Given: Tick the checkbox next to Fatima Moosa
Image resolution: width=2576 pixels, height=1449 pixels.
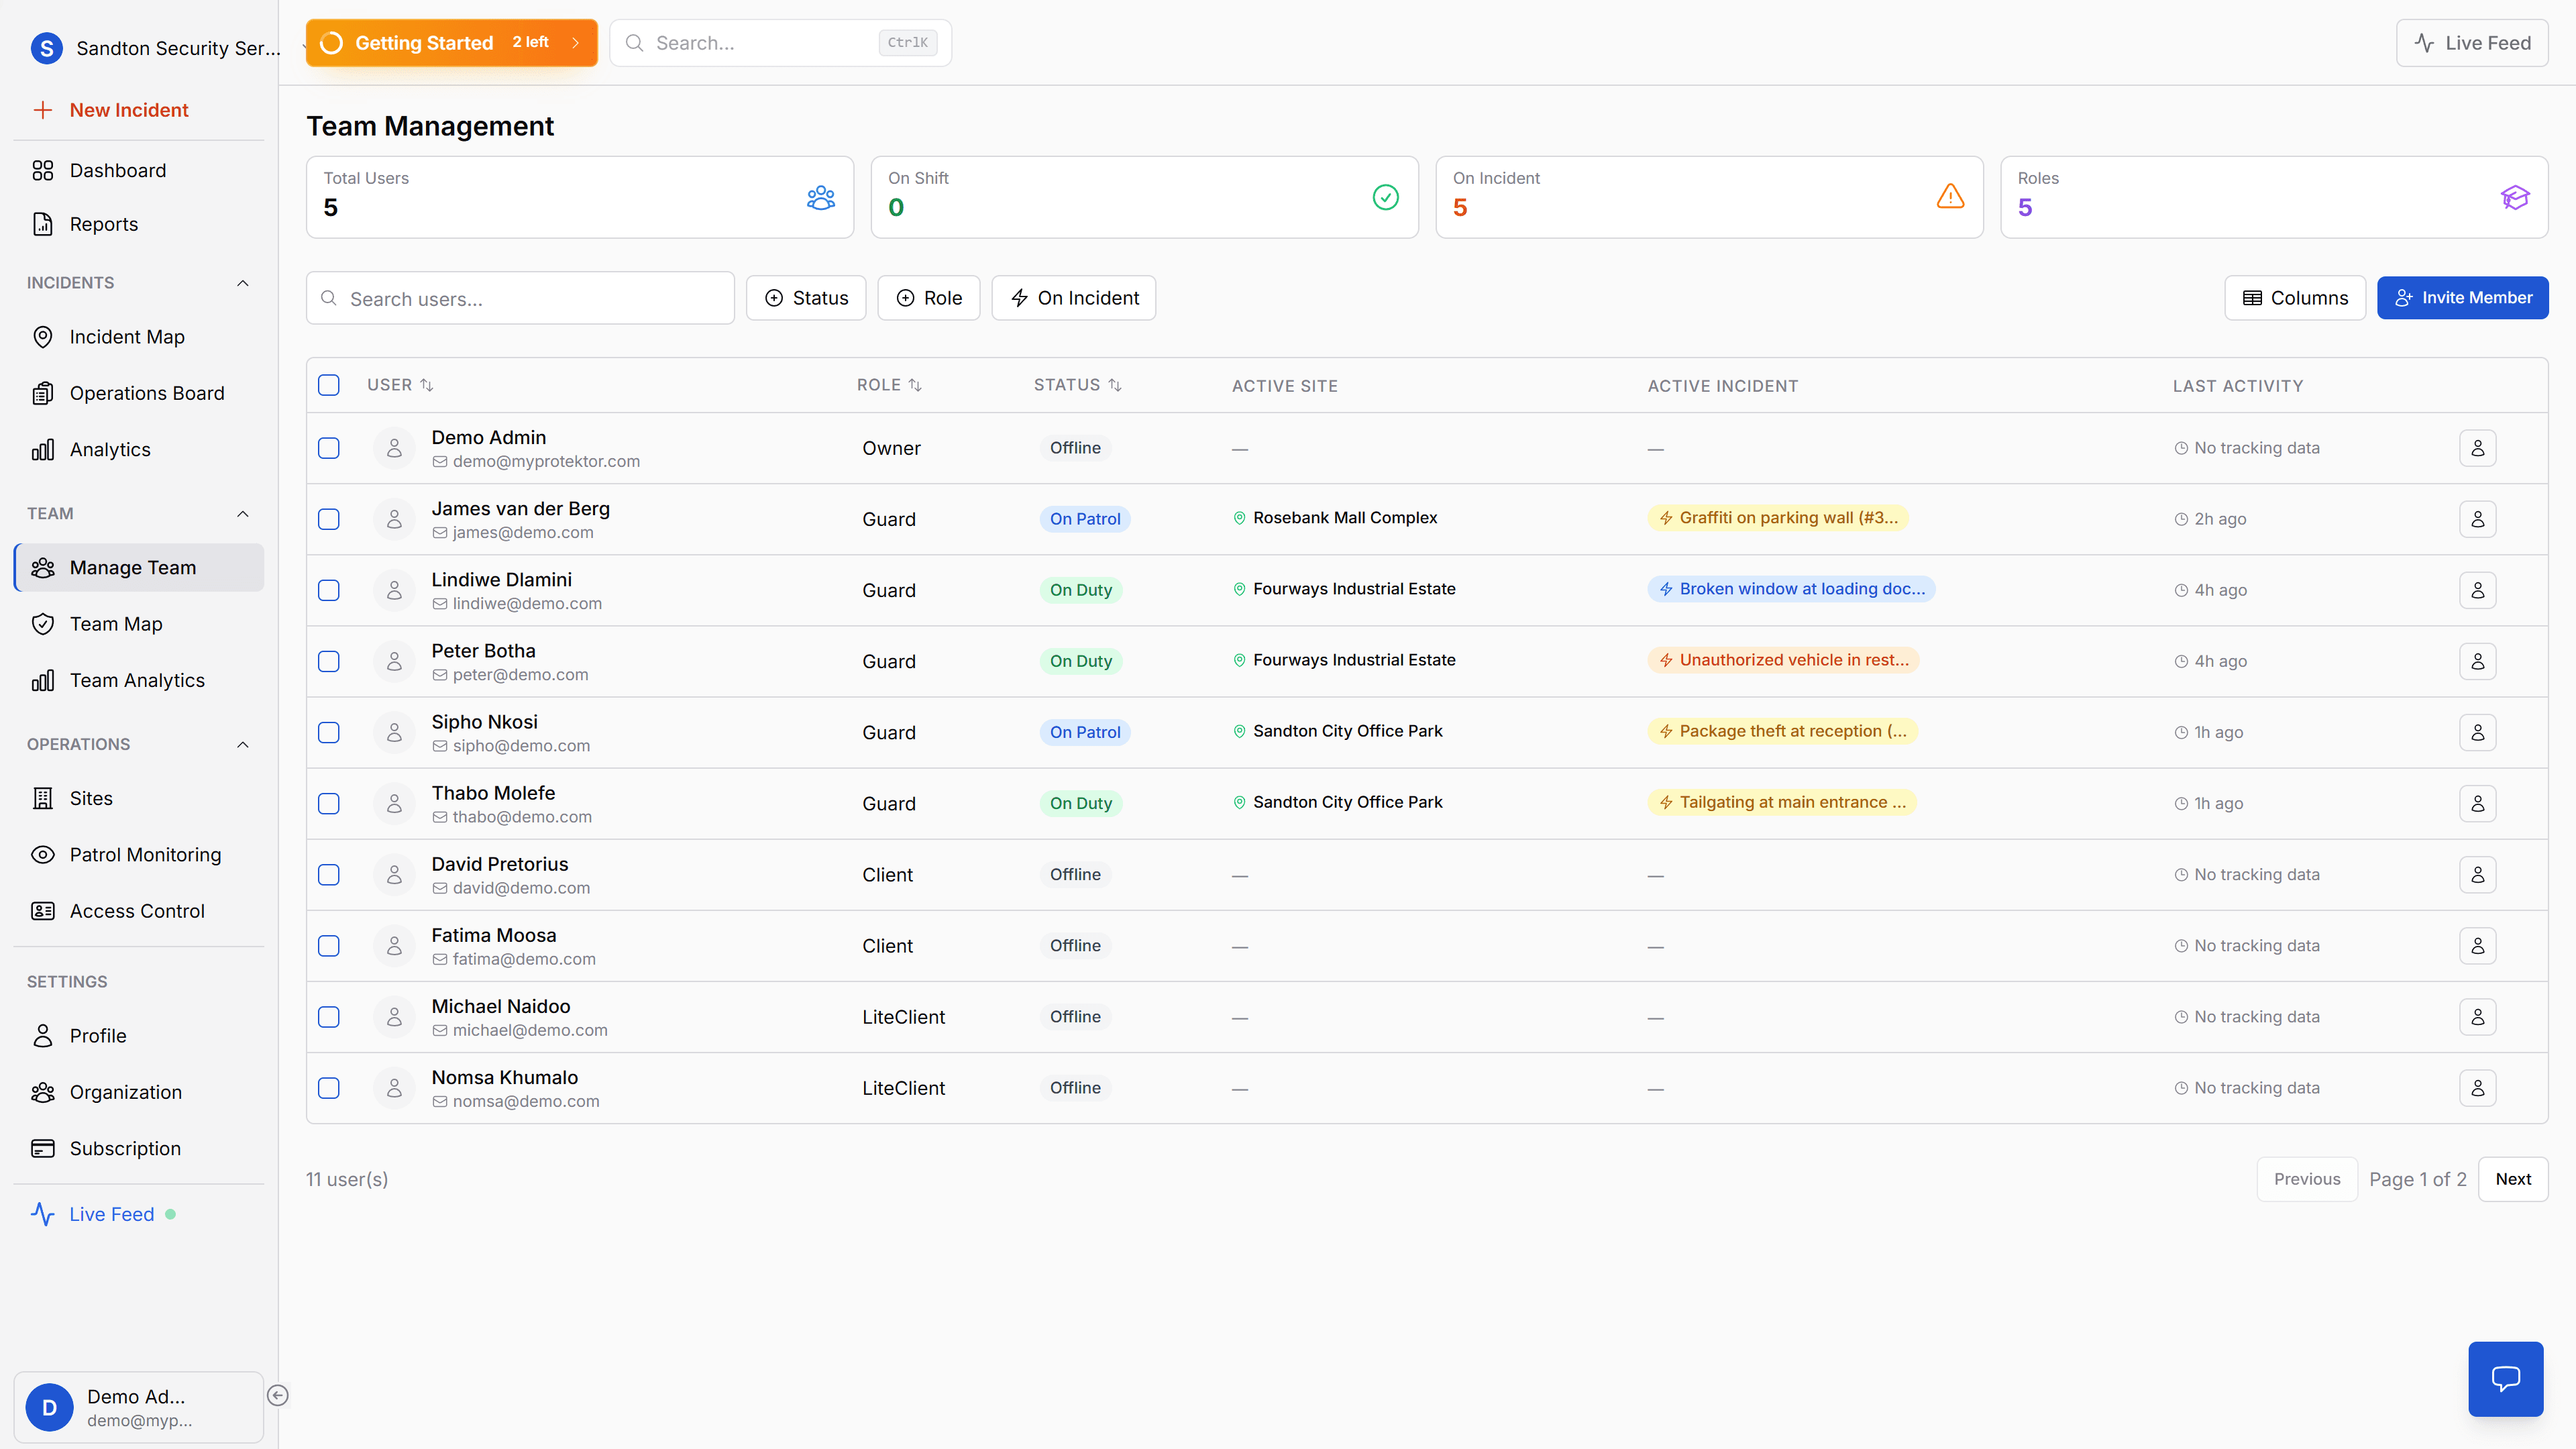Looking at the screenshot, I should 329,945.
